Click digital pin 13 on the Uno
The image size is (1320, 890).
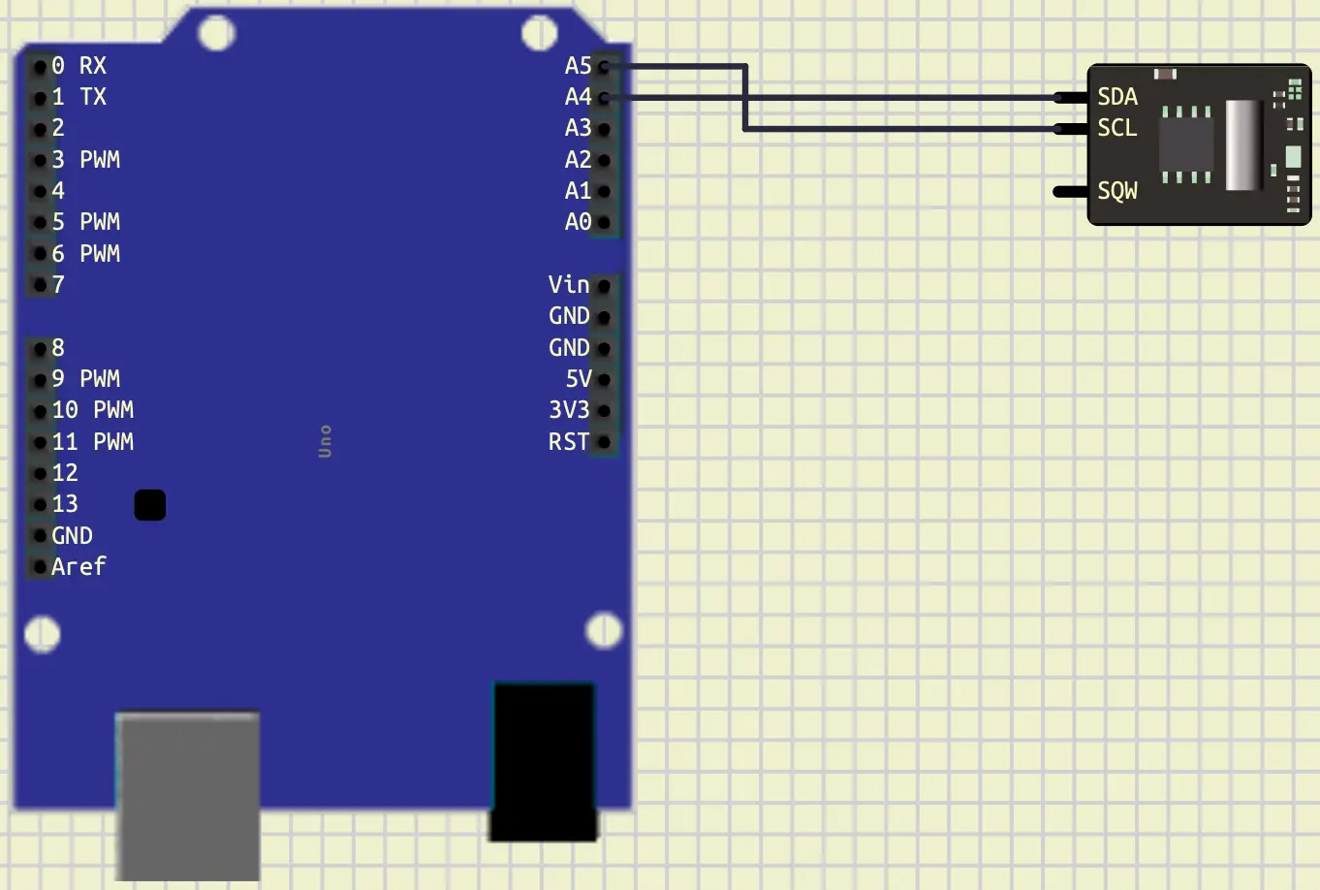pos(40,504)
